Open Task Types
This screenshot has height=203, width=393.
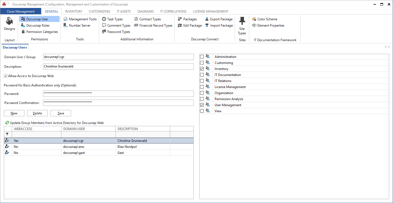tap(112, 19)
